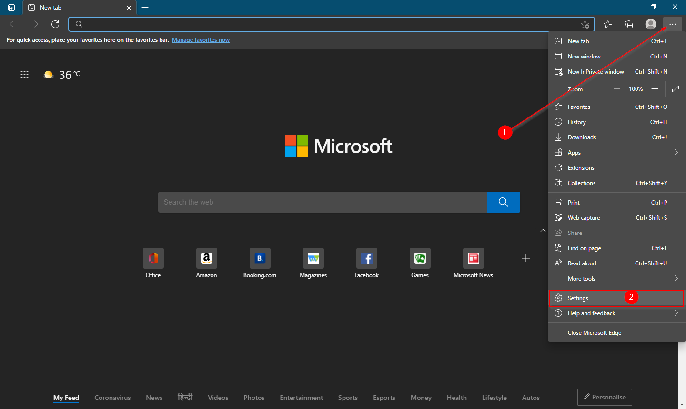Collapse the quick links with up chevron
The height and width of the screenshot is (409, 686).
click(543, 231)
